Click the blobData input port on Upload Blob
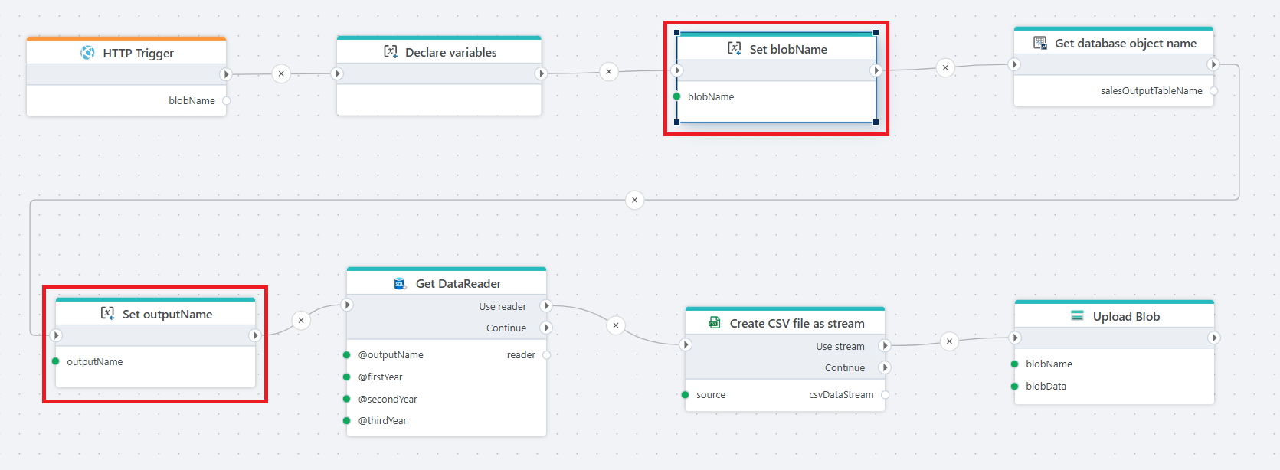 (1015, 387)
